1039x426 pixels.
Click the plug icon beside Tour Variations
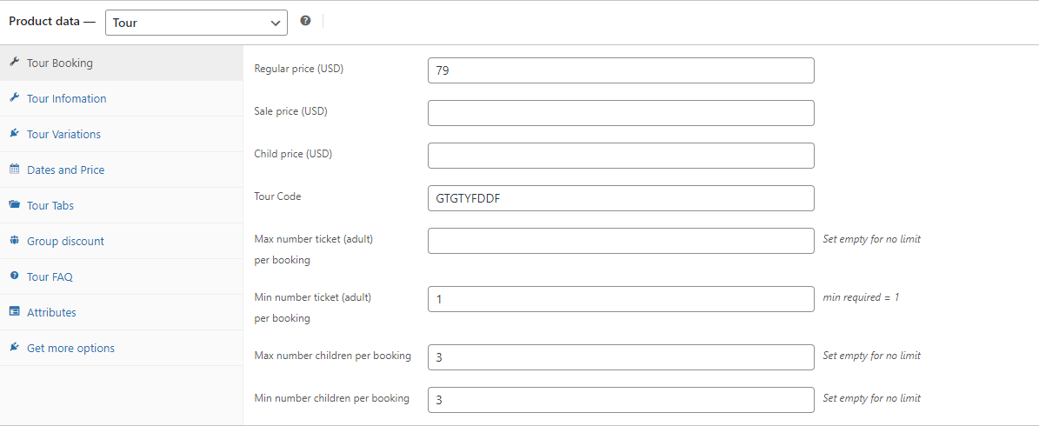(x=14, y=134)
